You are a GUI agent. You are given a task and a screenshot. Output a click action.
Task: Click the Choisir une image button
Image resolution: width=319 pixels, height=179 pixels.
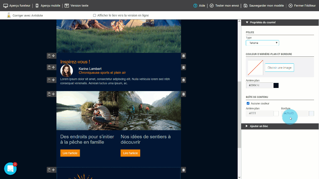tap(279, 67)
